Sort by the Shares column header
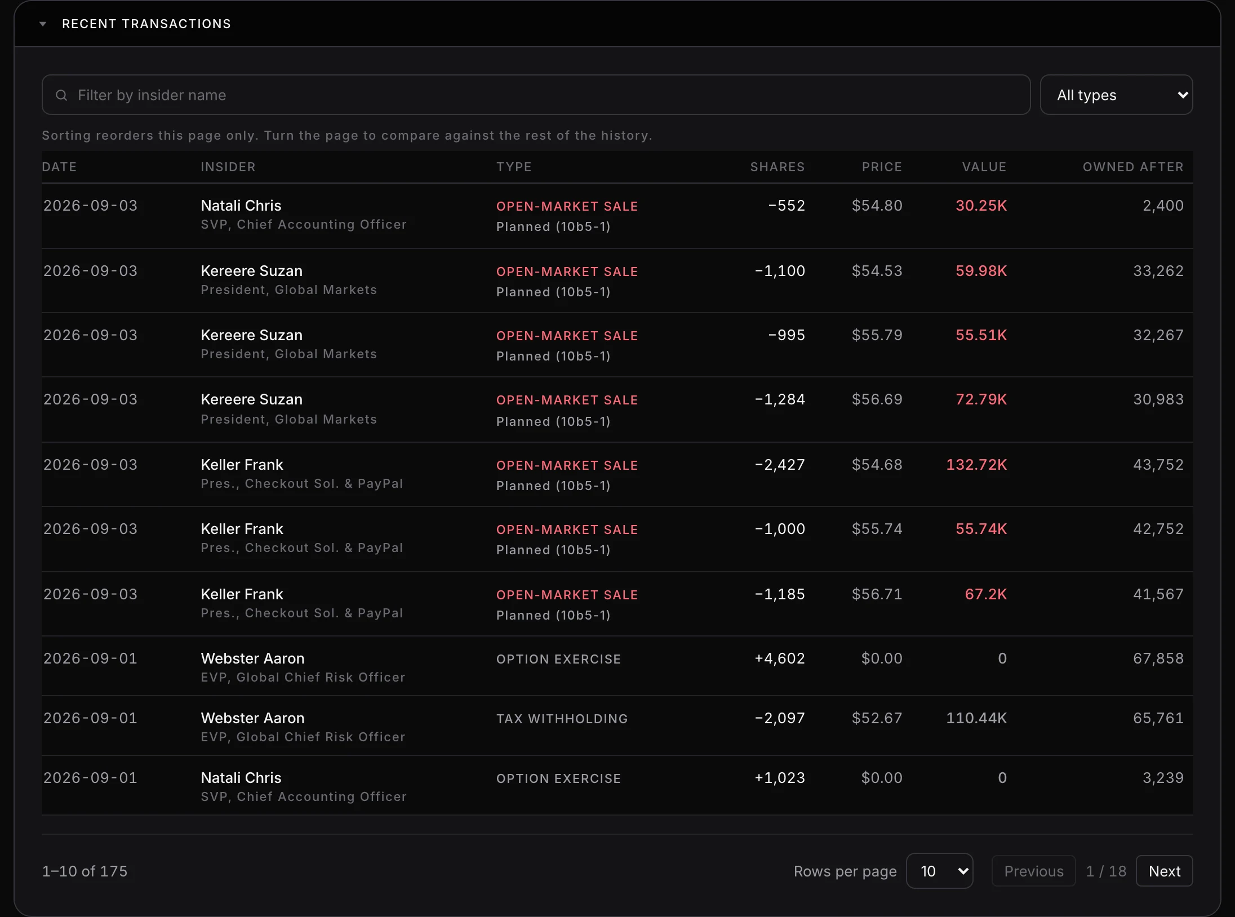This screenshot has width=1235, height=917. coord(778,167)
